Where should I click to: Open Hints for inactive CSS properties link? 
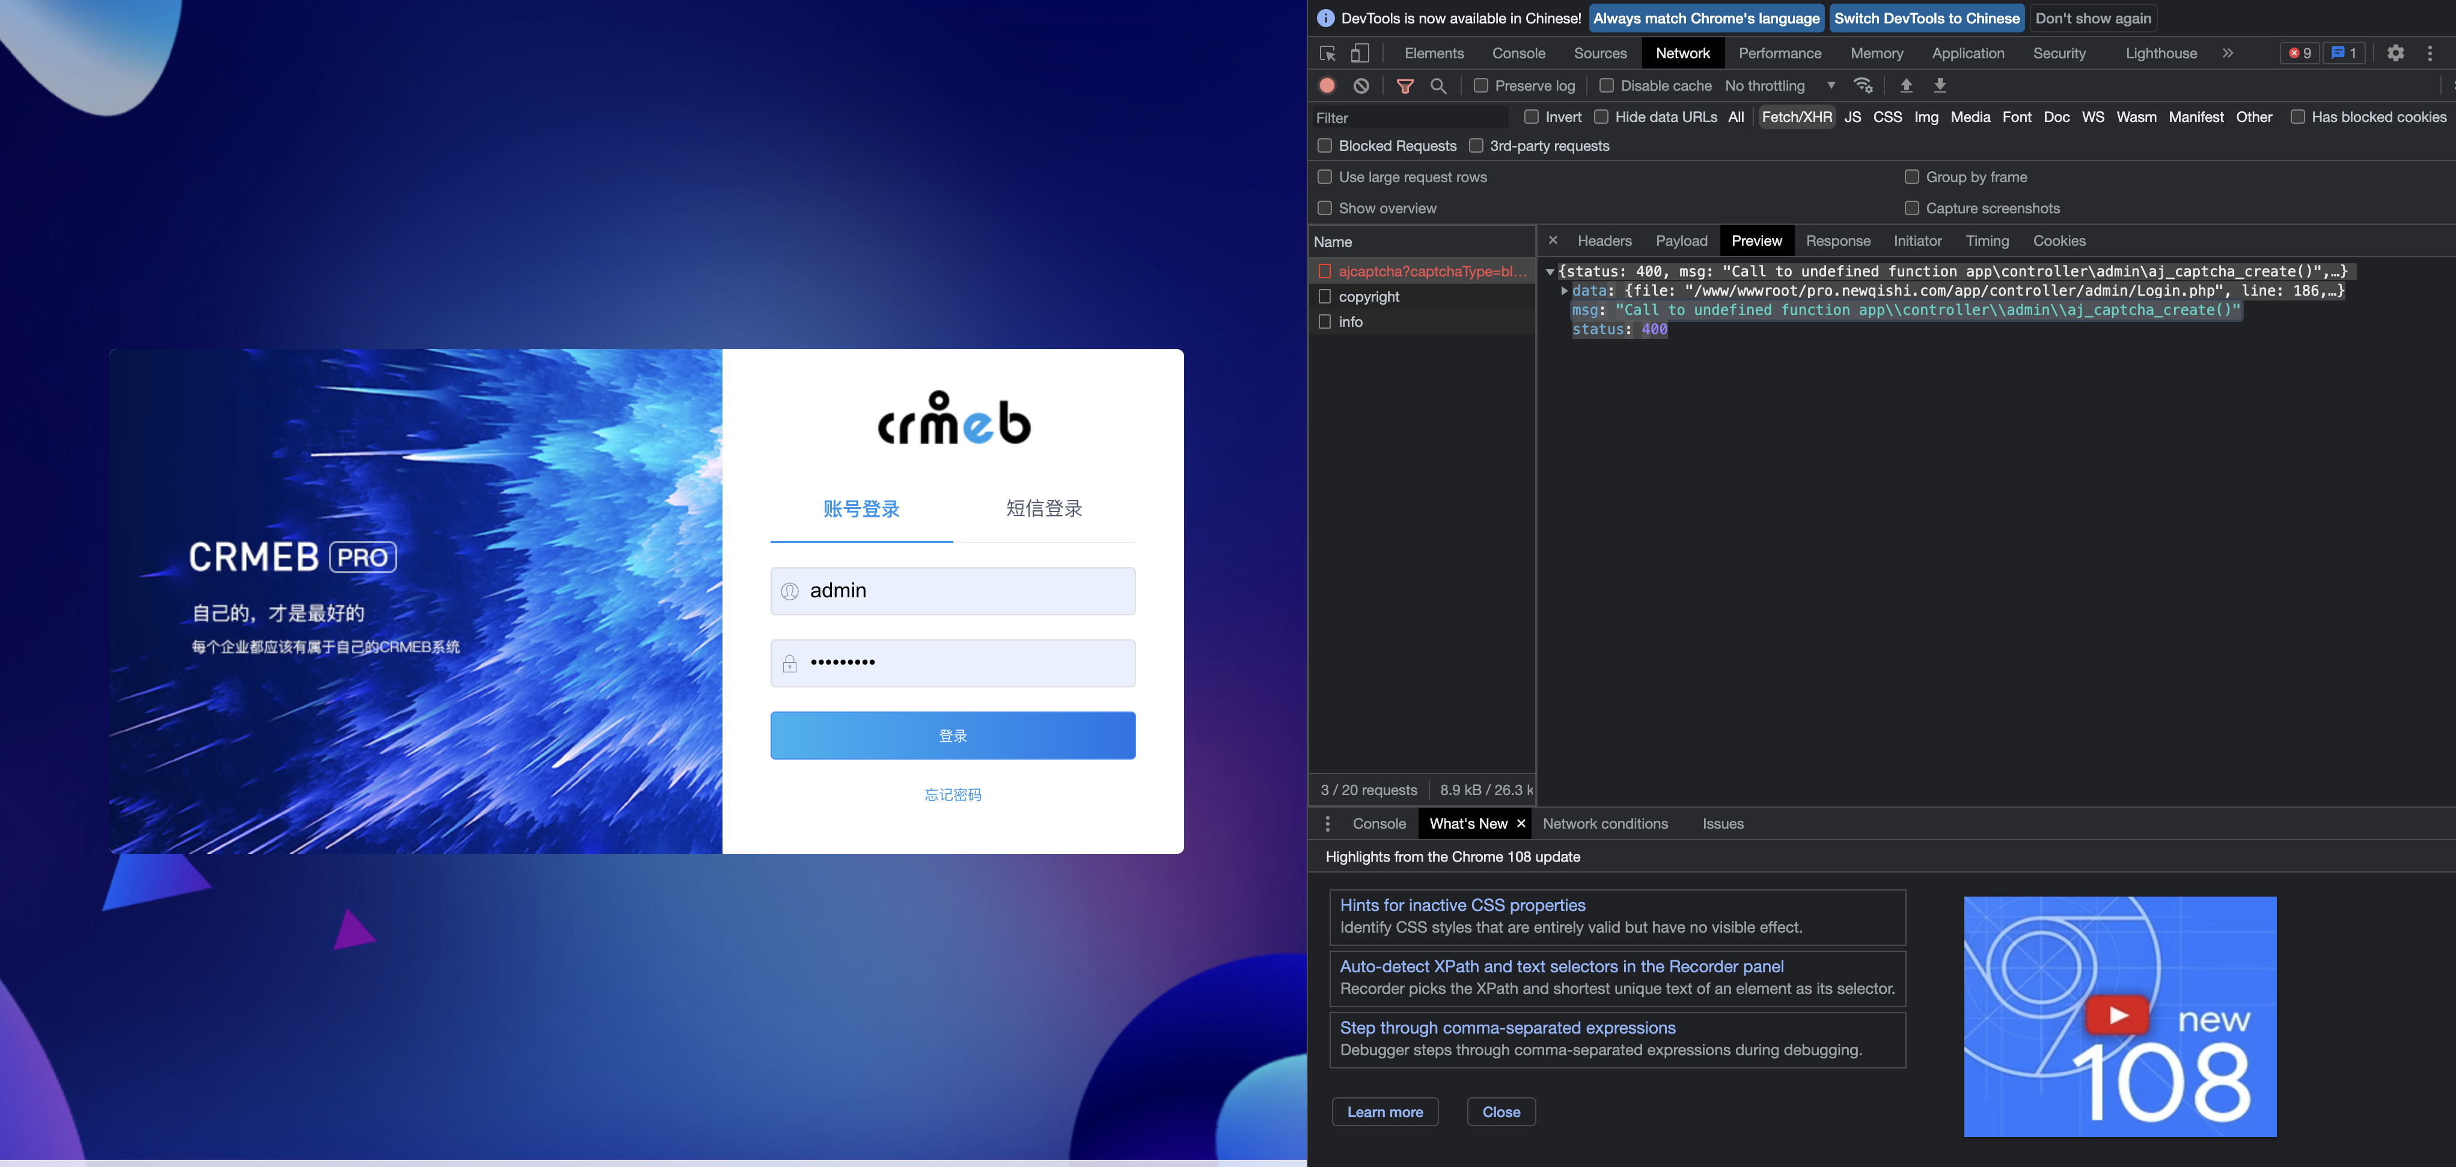pos(1462,905)
